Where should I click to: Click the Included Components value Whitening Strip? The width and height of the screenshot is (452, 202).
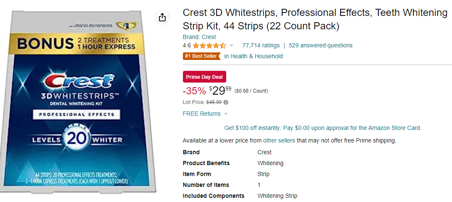coord(277,196)
